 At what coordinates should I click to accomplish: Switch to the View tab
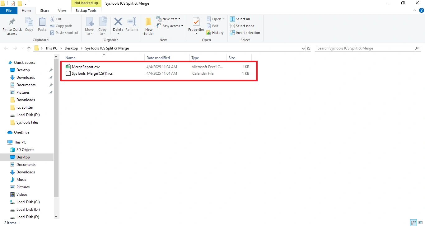(x=62, y=11)
